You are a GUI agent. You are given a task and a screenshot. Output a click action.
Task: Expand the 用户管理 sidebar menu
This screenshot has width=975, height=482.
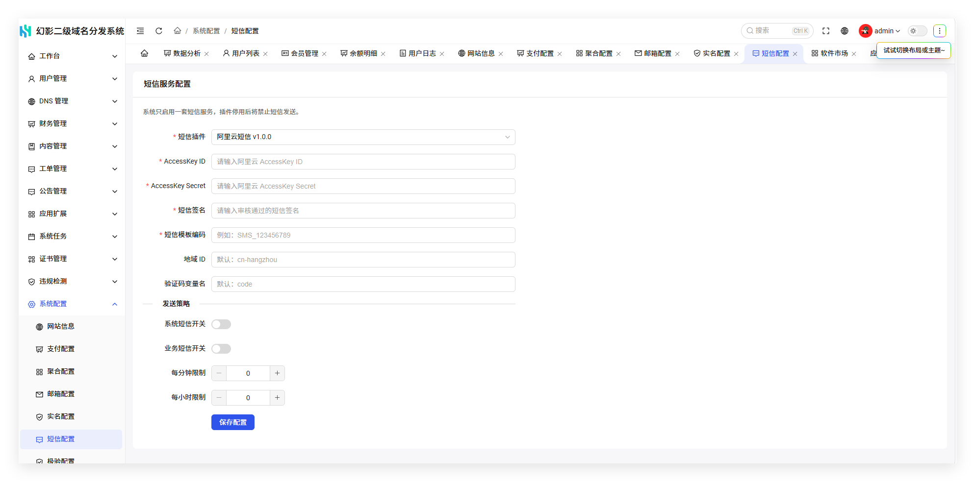click(x=73, y=79)
